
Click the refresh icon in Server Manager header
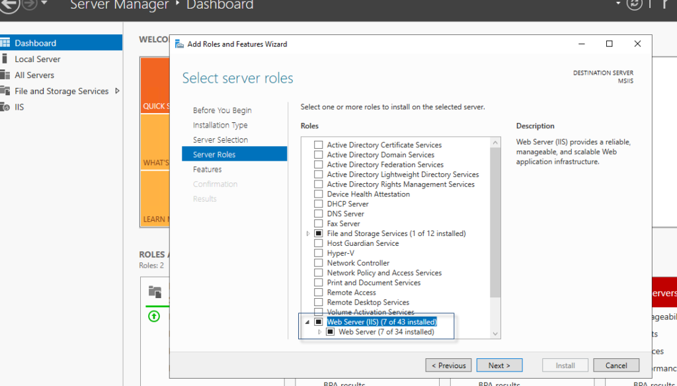pos(635,4)
